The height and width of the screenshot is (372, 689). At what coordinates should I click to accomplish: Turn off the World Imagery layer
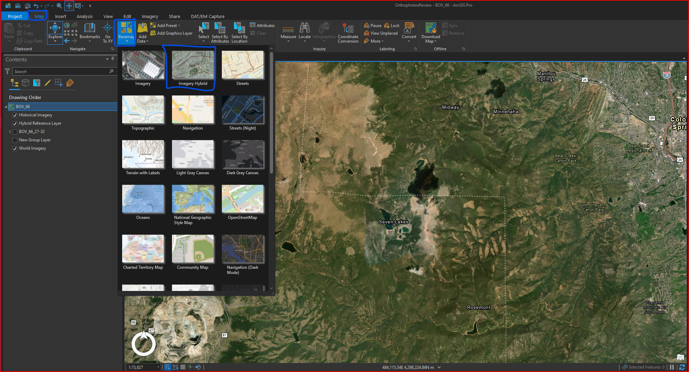[x=15, y=148]
